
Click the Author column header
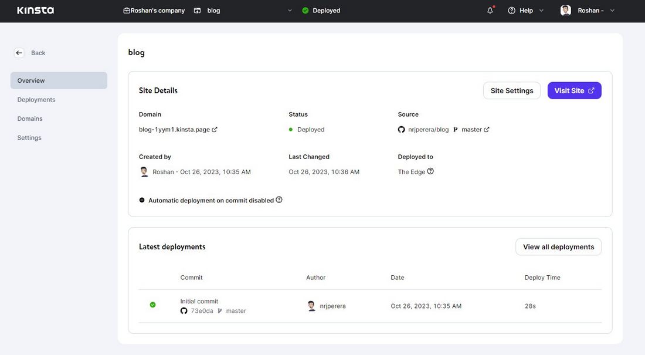(315, 278)
